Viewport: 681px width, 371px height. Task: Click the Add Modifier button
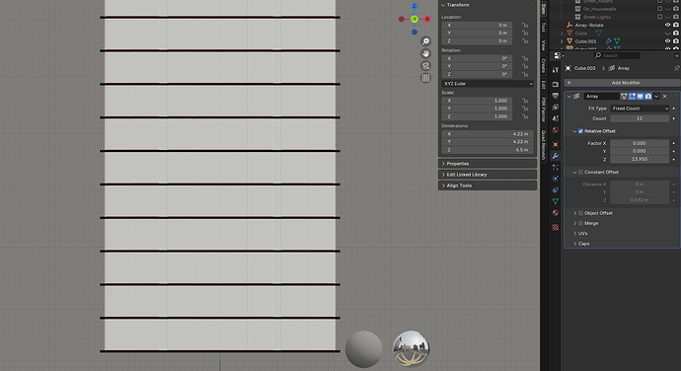[x=623, y=83]
